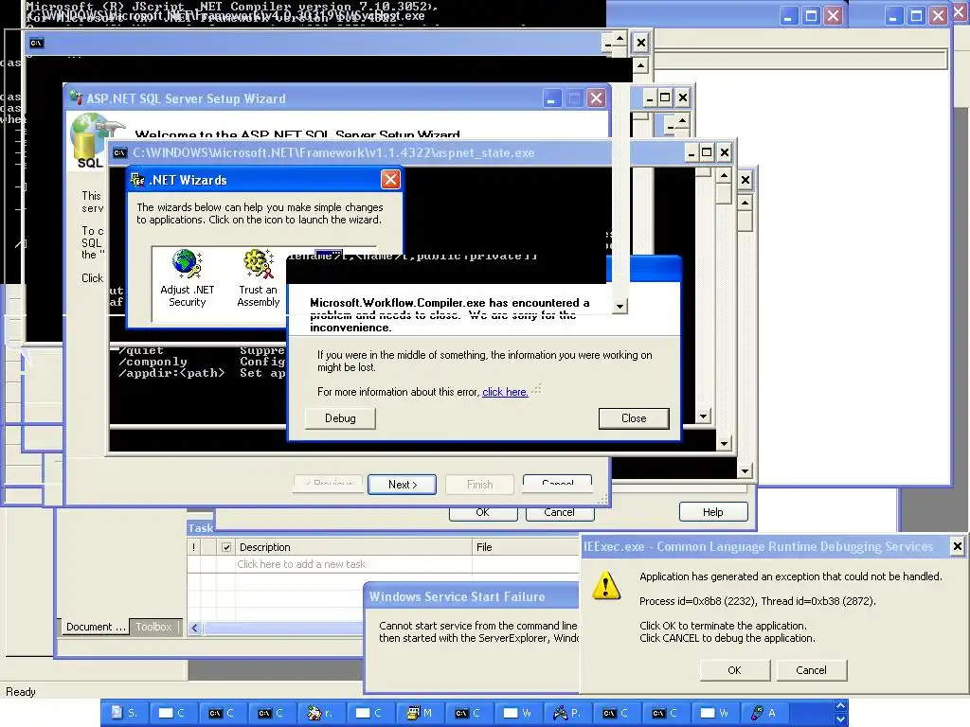Switch to the Toolbox tab
This screenshot has width=970, height=727.
(154, 627)
